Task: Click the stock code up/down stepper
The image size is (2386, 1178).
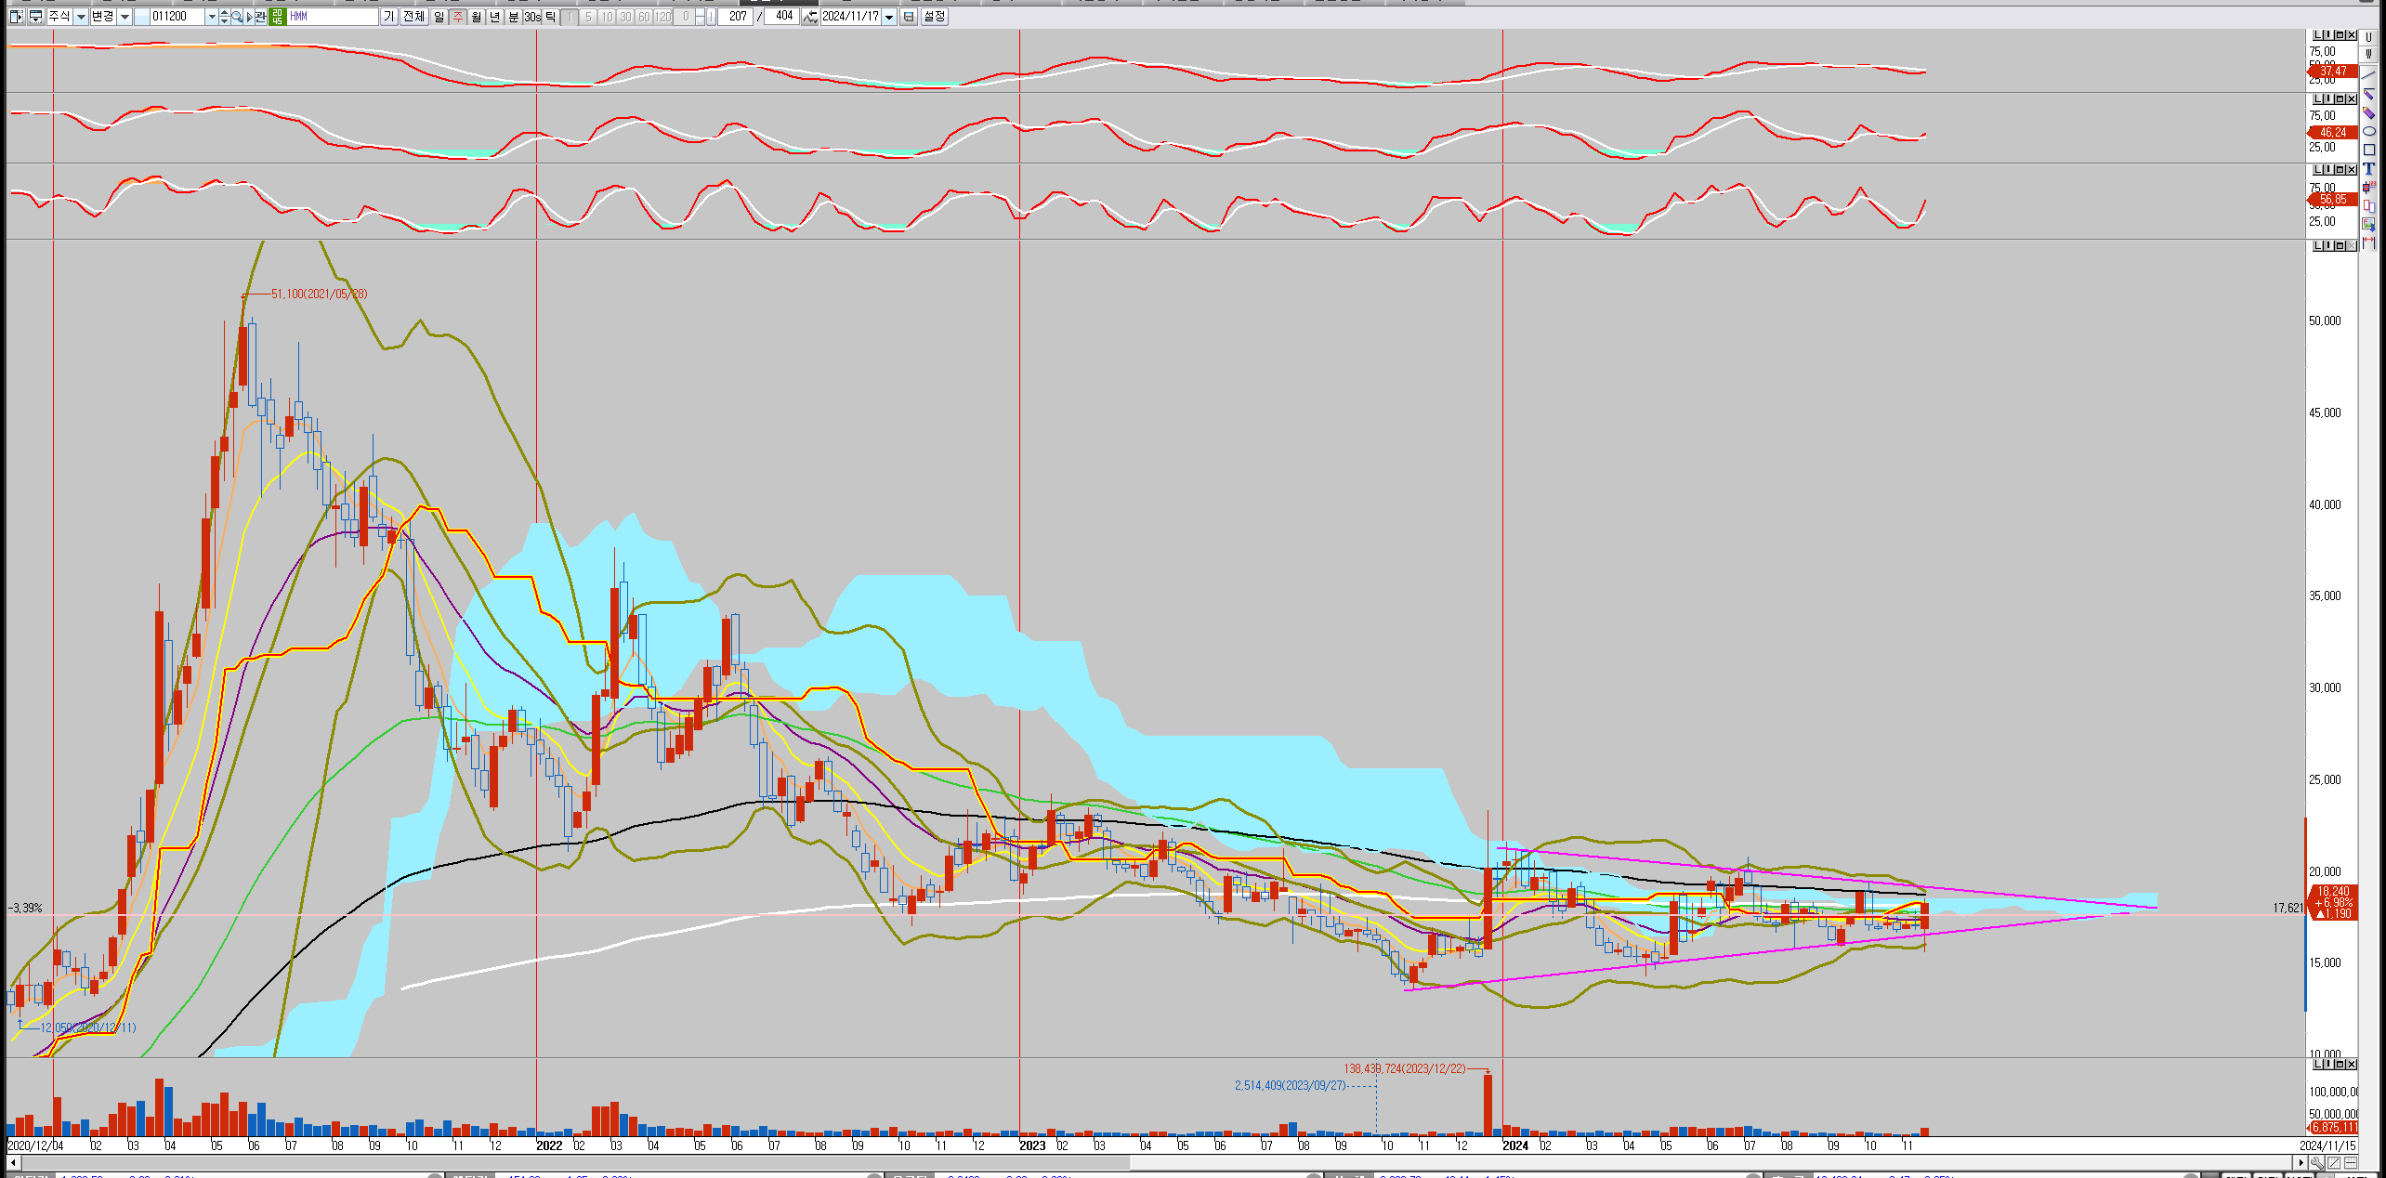Action: pyautogui.click(x=224, y=17)
